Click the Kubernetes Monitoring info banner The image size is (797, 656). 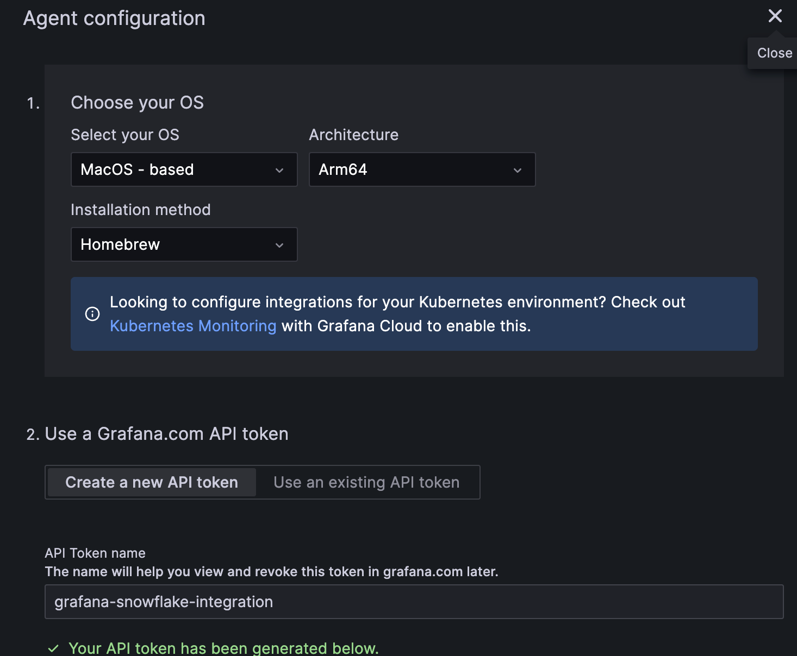[x=414, y=314]
